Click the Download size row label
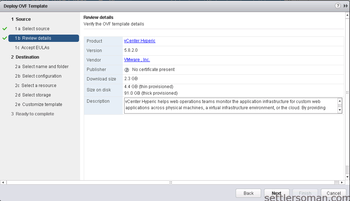Screen dimensions: 350x201 pyautogui.click(x=101, y=79)
